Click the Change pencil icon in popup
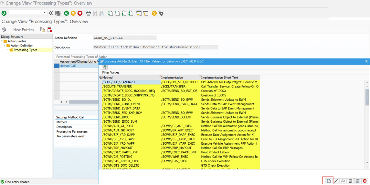Image resolution: width=370 pixels, height=185 pixels. [x=336, y=181]
